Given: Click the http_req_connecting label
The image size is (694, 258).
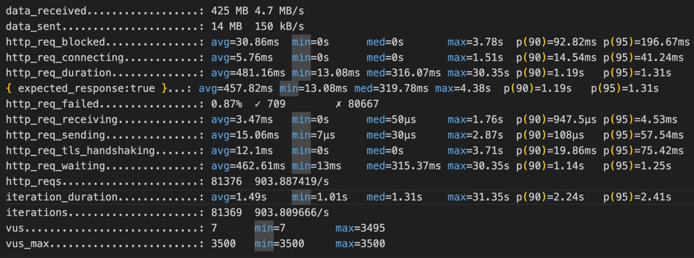Looking at the screenshot, I should pos(65,57).
